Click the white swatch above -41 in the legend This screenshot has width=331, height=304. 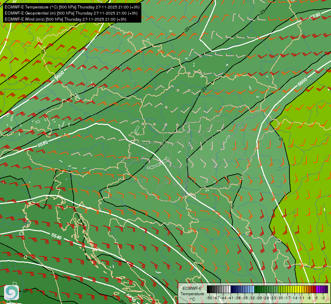coord(230,289)
